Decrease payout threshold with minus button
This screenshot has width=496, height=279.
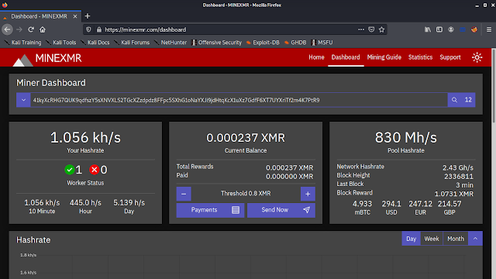pos(184,194)
